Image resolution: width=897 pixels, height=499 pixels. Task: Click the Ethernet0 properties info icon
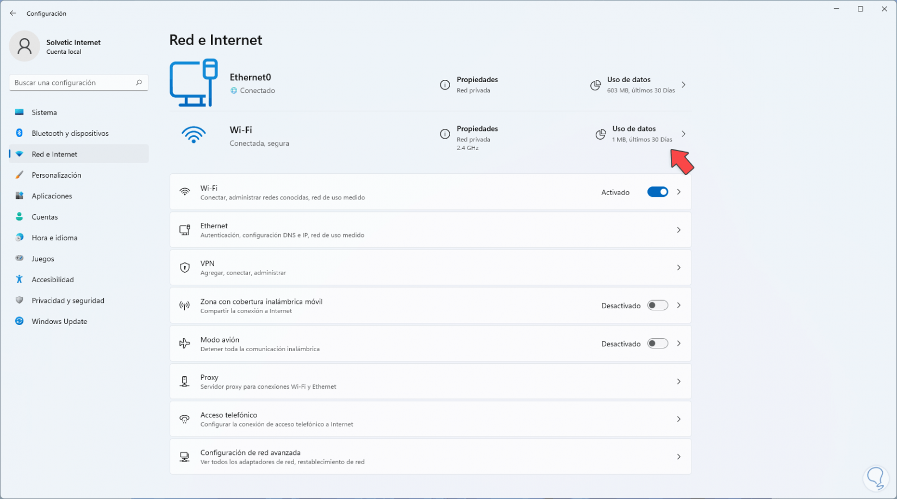pyautogui.click(x=445, y=85)
